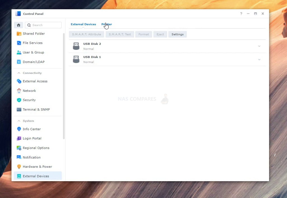The image size is (287, 198).
Task: Click the Shared Folder icon
Action: coord(19,34)
